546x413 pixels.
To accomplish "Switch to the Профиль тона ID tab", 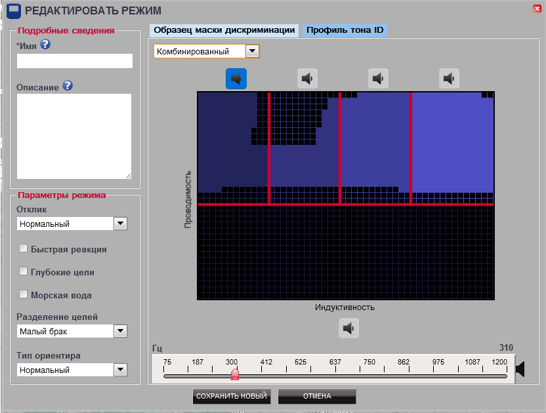I will pyautogui.click(x=345, y=30).
